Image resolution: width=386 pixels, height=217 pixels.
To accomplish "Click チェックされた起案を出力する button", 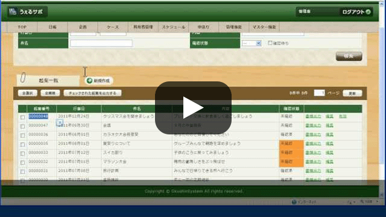I will (92, 93).
